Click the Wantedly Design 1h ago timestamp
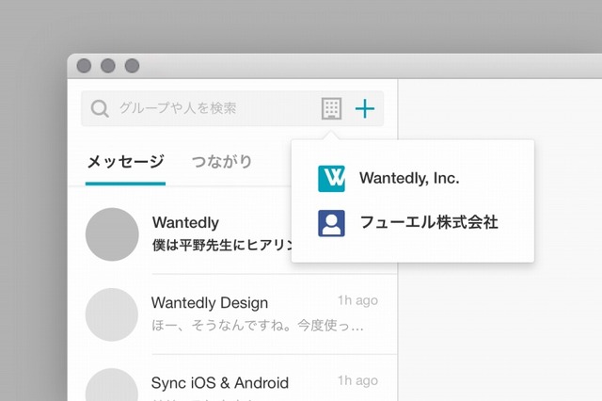Viewport: 602px width, 401px height. click(x=357, y=300)
